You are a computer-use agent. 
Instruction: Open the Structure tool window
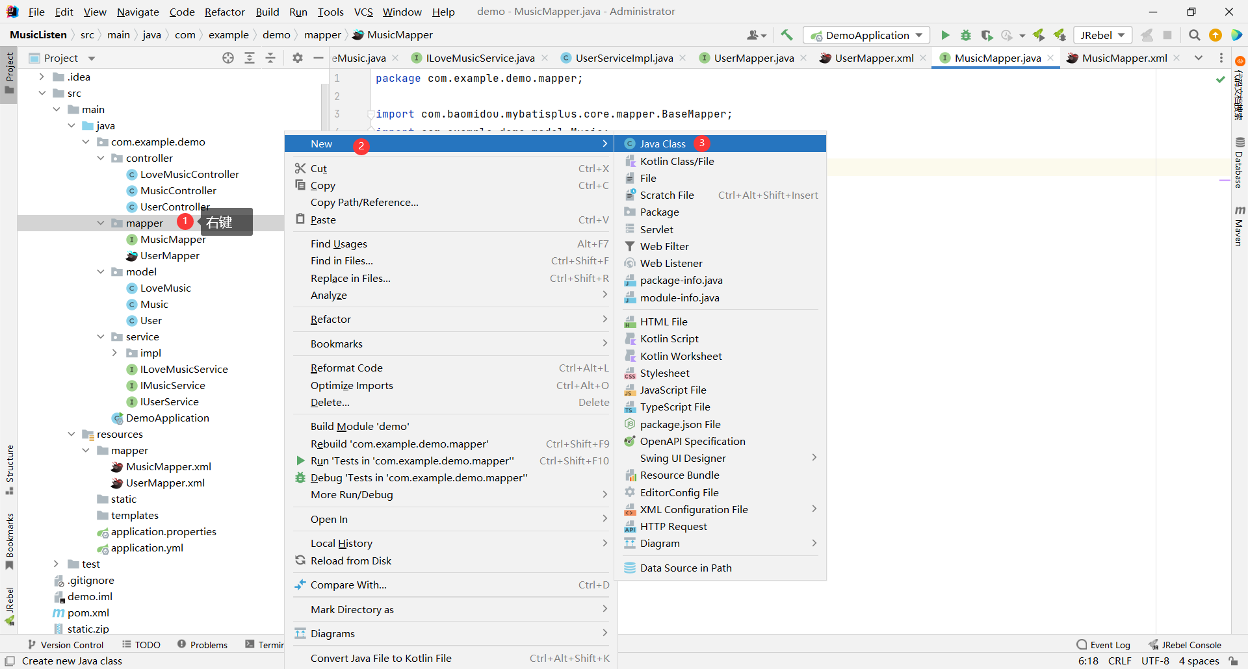point(9,469)
